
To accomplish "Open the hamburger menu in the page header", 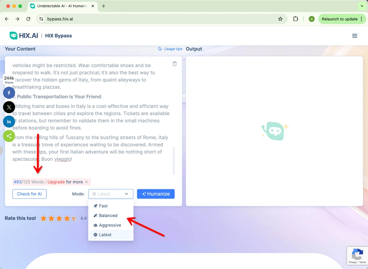I will pyautogui.click(x=355, y=35).
